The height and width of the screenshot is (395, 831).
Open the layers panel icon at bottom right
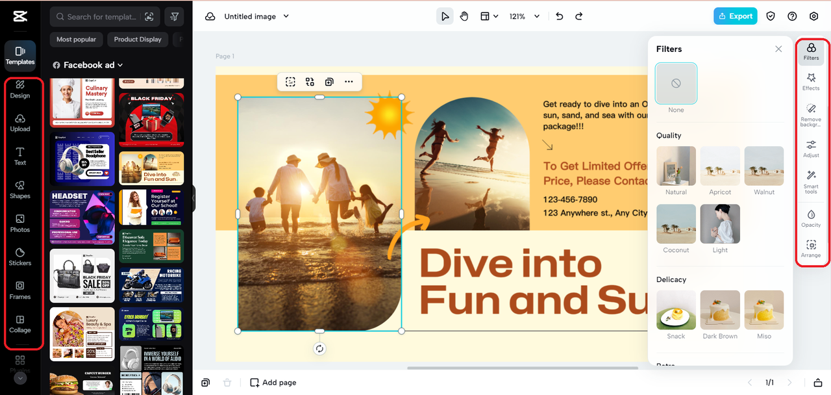tap(818, 383)
